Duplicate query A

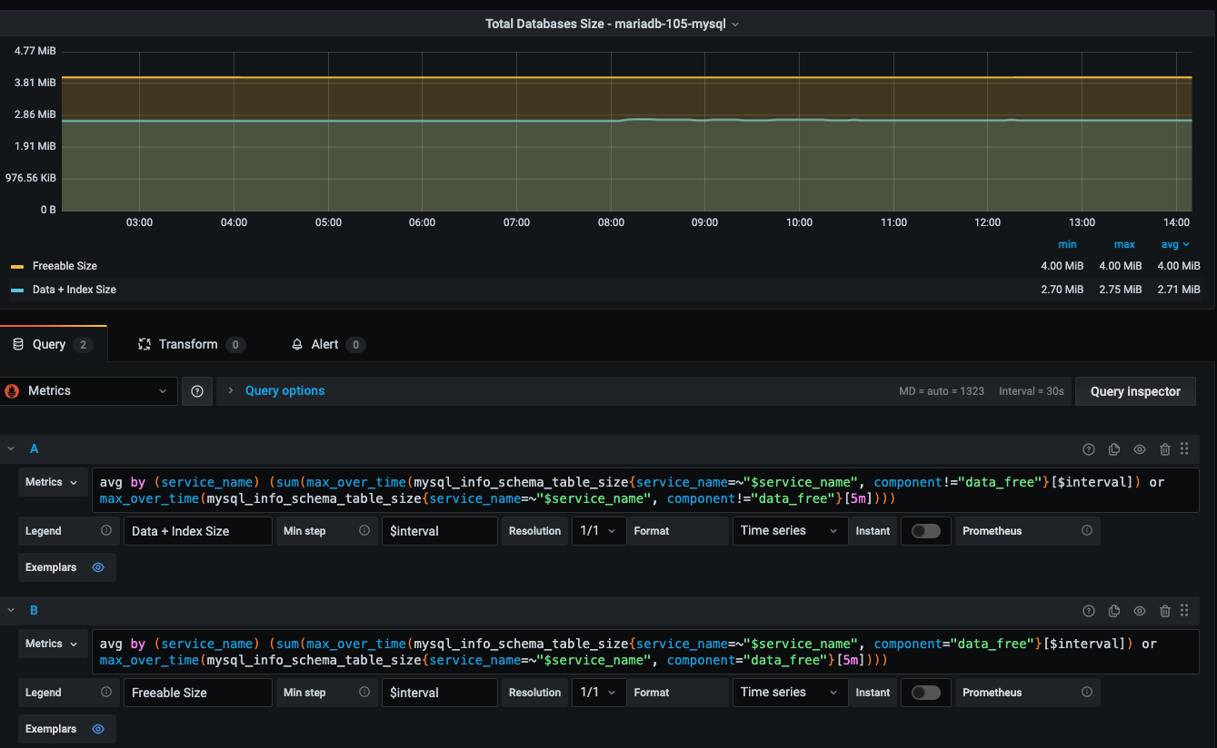1113,449
